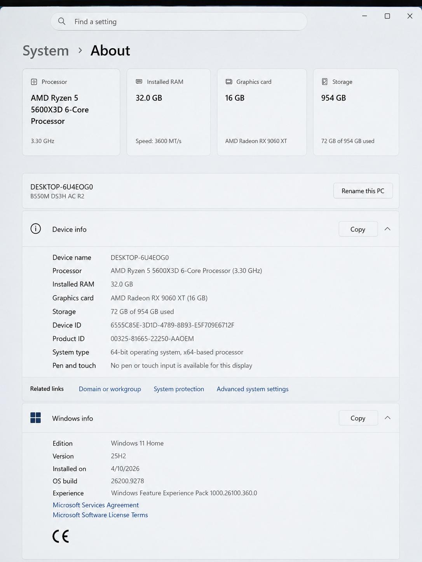Click the AMD Radeon RX 9060 XT (16 GB) value
Image resolution: width=422 pixels, height=562 pixels.
[159, 298]
